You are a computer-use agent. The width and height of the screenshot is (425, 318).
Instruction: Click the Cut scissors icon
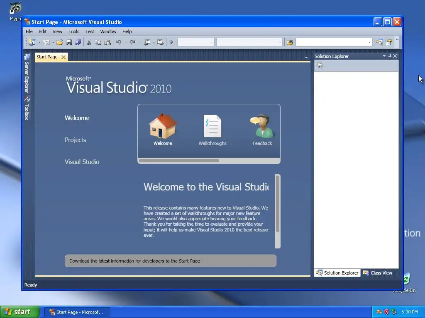89,43
